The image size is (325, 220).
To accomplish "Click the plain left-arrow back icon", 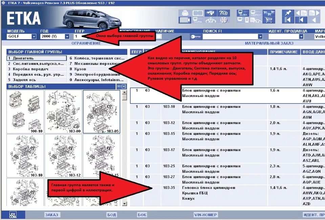I will coord(314,20).
